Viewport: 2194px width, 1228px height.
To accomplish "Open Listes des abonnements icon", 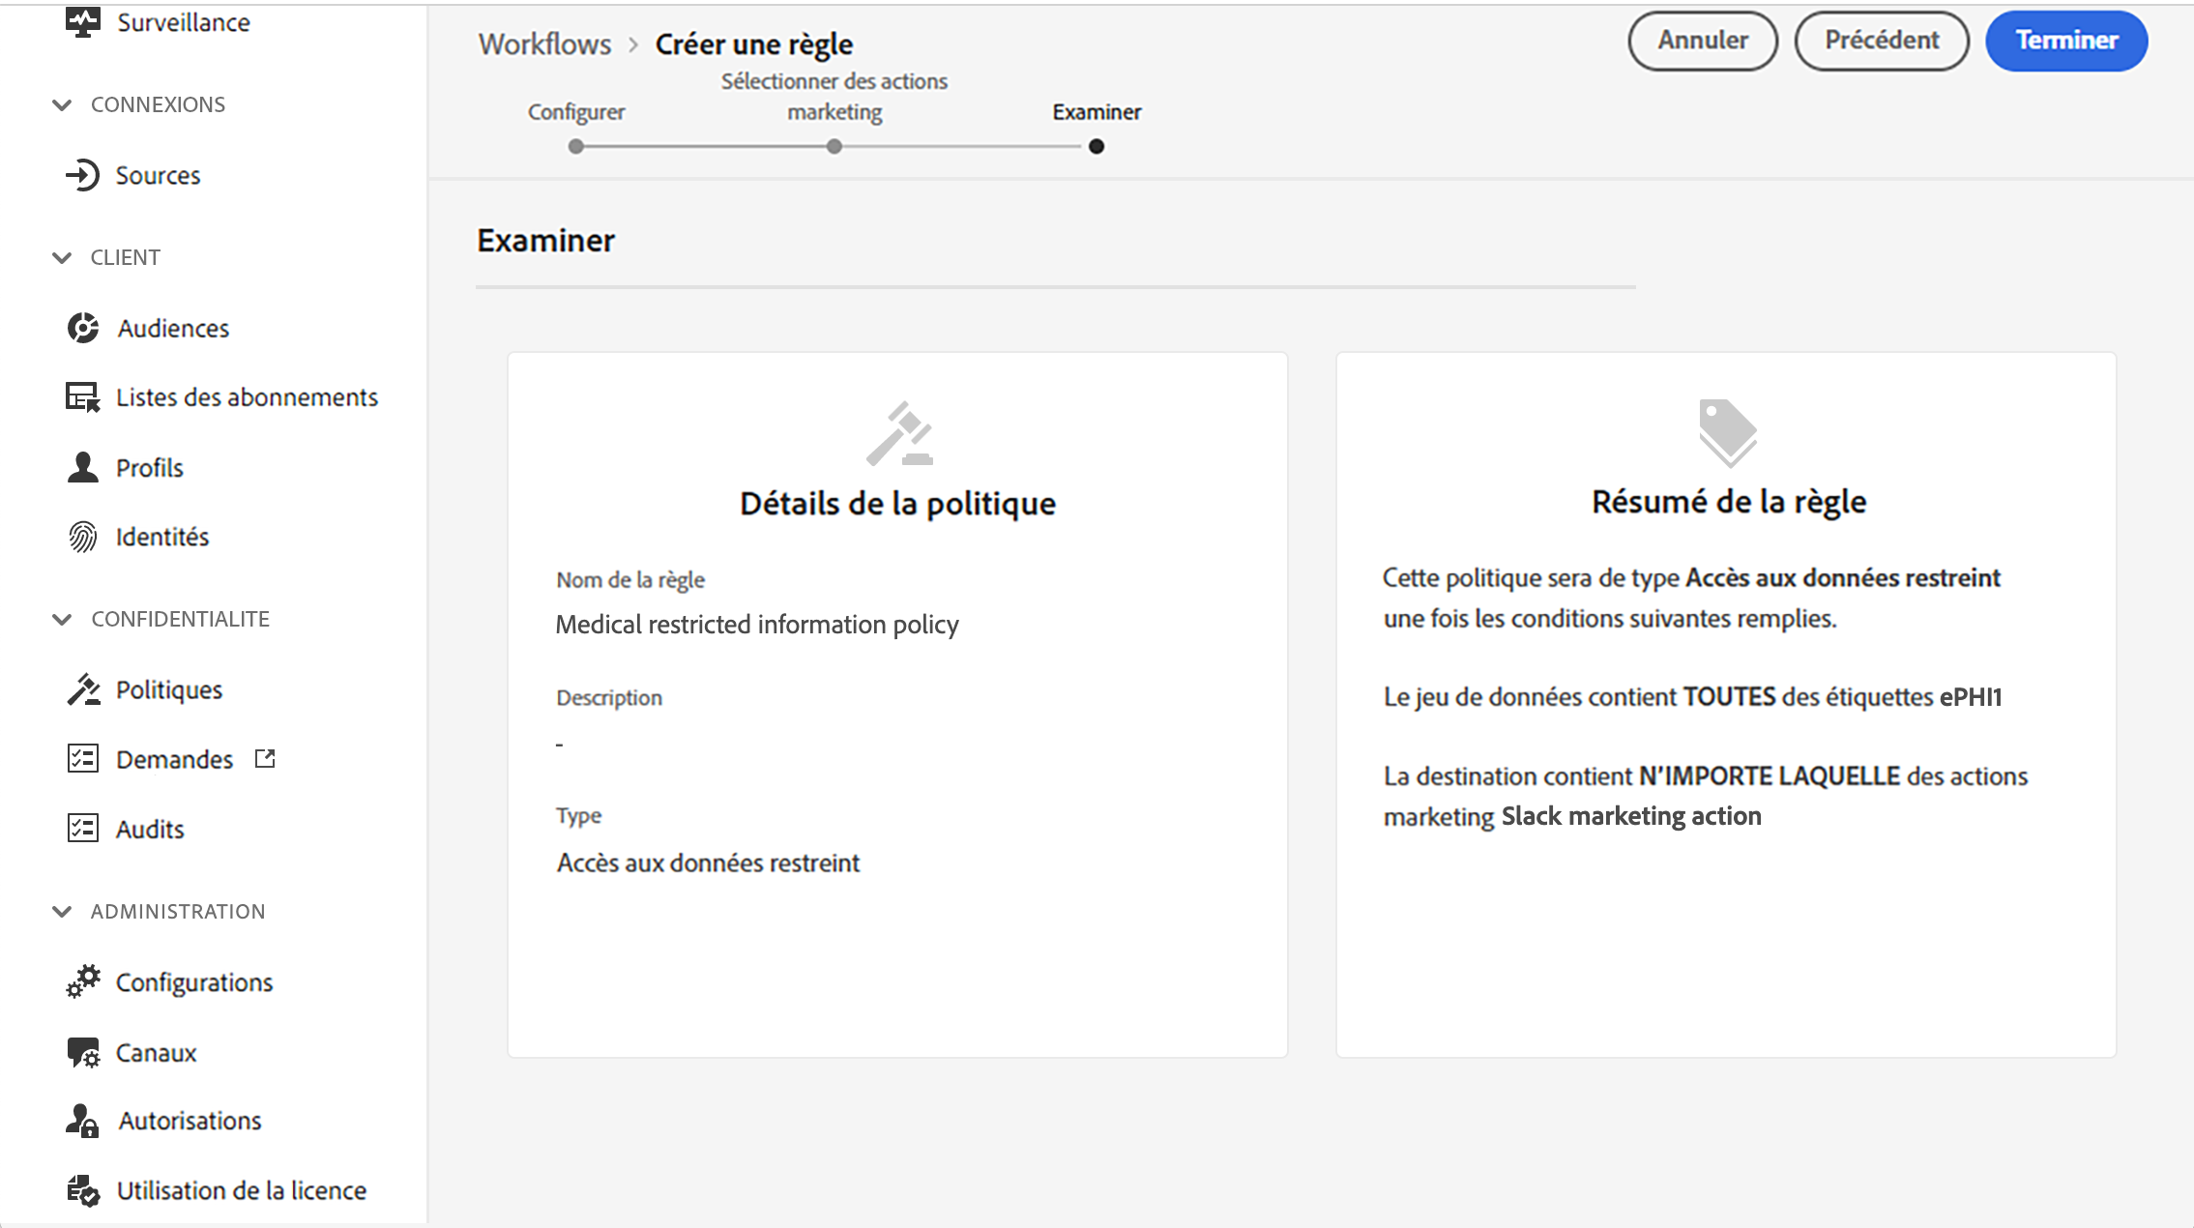I will tap(82, 397).
